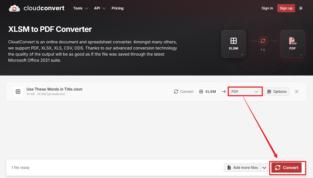Click the Sign in link
313x178 pixels.
267,8
